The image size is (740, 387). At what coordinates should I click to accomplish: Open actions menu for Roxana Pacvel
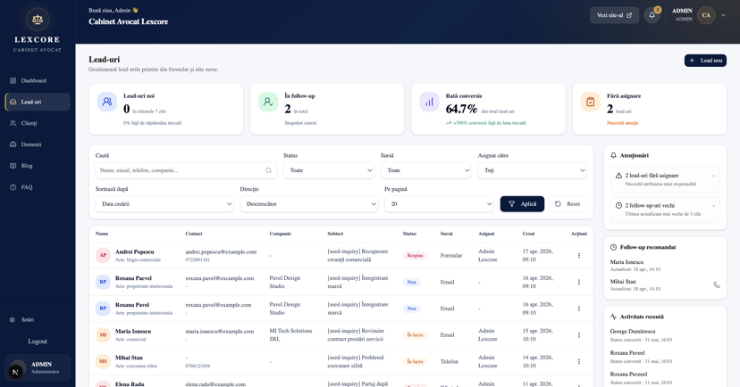(x=578, y=282)
